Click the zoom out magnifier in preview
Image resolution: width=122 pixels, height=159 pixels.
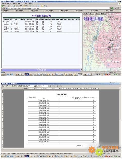pos(25,86)
